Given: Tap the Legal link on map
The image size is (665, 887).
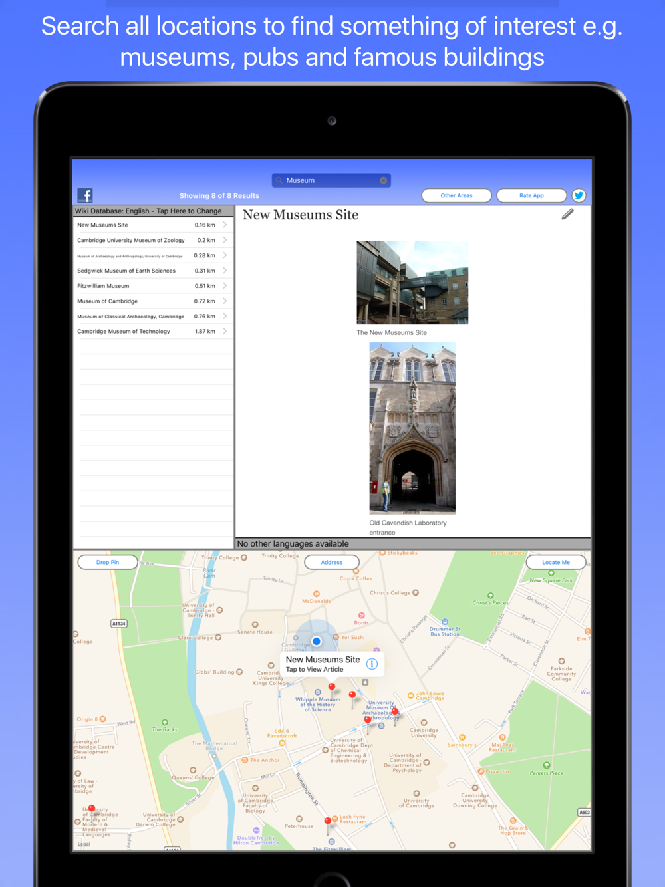Looking at the screenshot, I should tap(84, 844).
